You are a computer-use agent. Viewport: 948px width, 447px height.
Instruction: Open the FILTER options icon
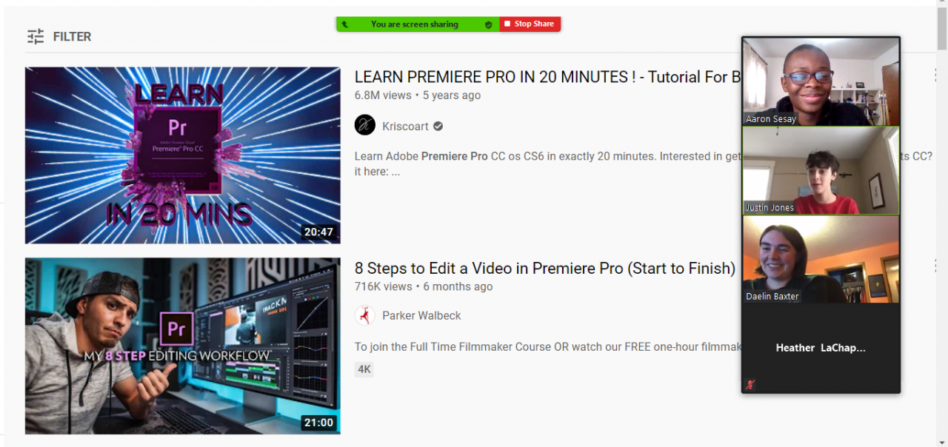point(36,36)
